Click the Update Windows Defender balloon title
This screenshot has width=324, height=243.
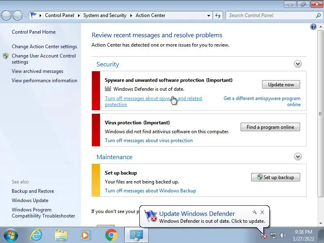coord(197,214)
